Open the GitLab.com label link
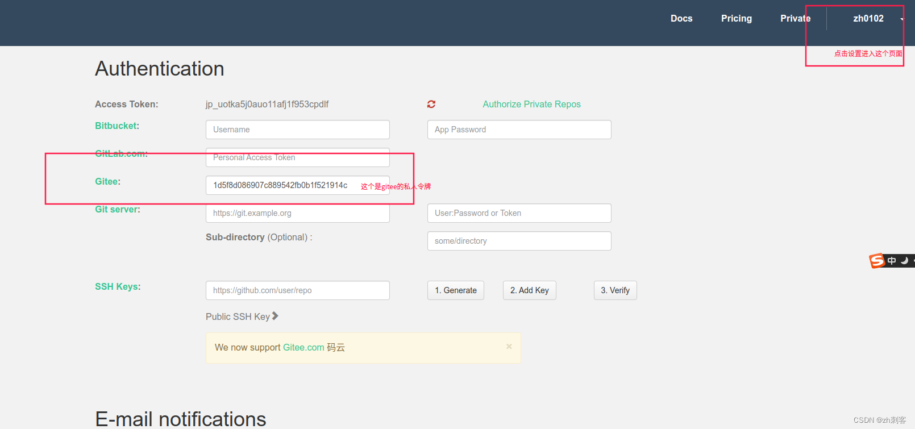915x429 pixels. (x=121, y=153)
